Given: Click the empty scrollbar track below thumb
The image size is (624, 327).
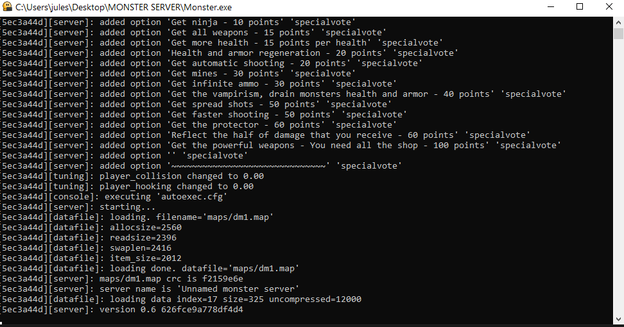Looking at the screenshot, I should tap(618, 176).
